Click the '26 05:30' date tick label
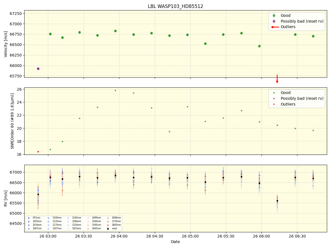Viewport: 331px width, 248px height. coord(226,236)
